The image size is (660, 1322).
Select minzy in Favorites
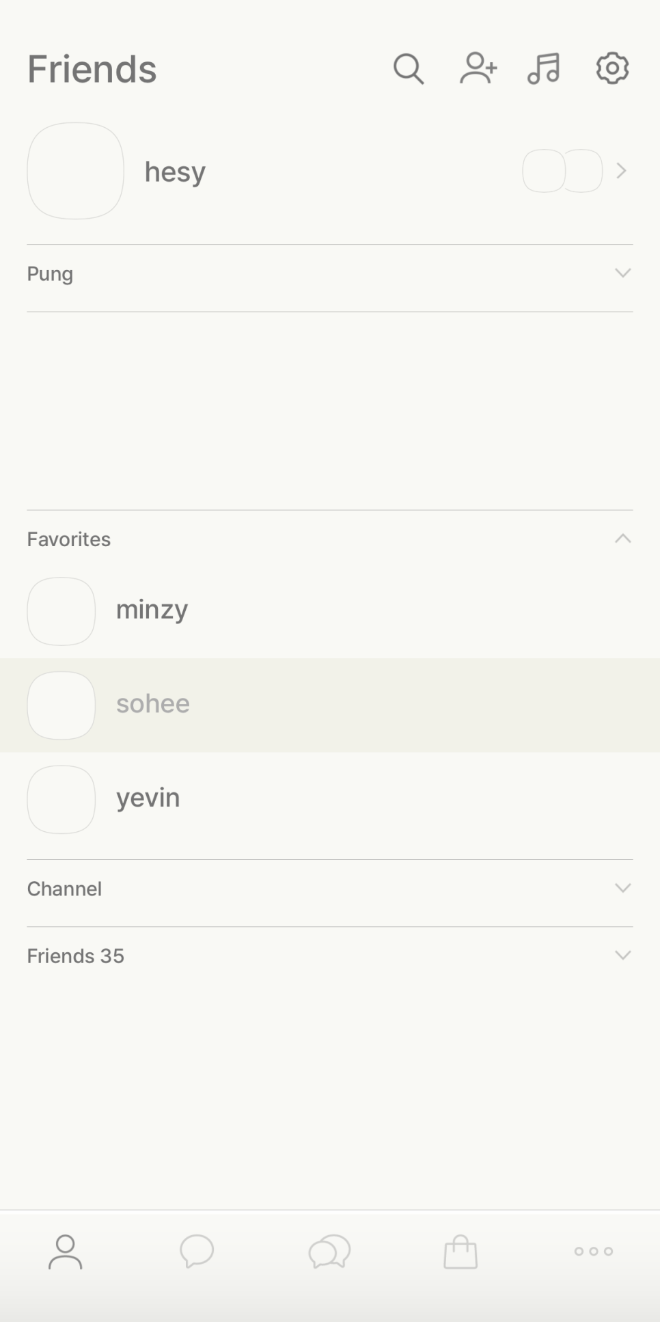[x=152, y=610]
